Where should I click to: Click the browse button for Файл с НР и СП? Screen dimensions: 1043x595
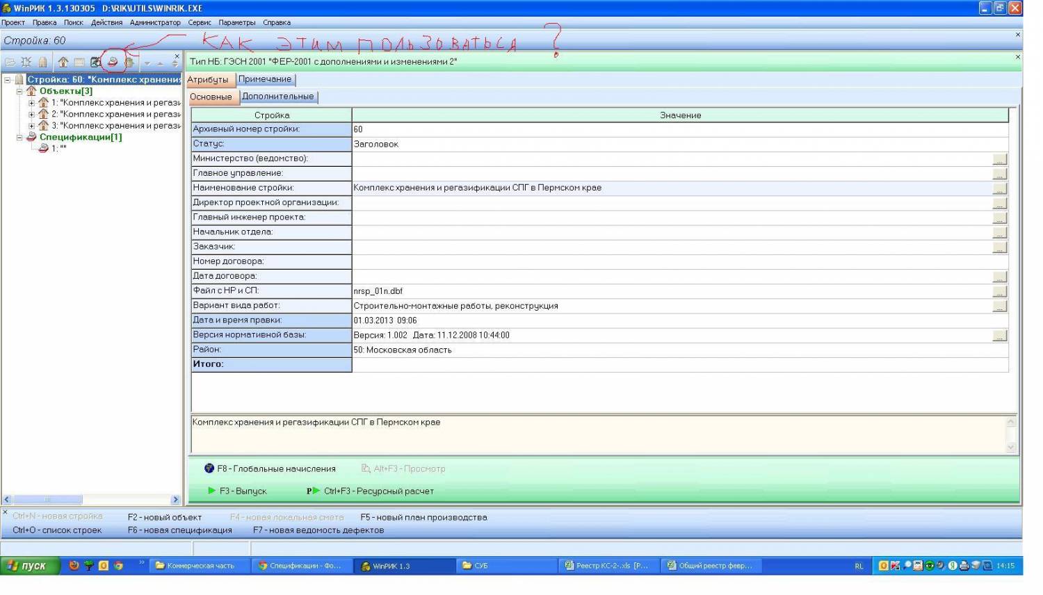pyautogui.click(x=999, y=291)
